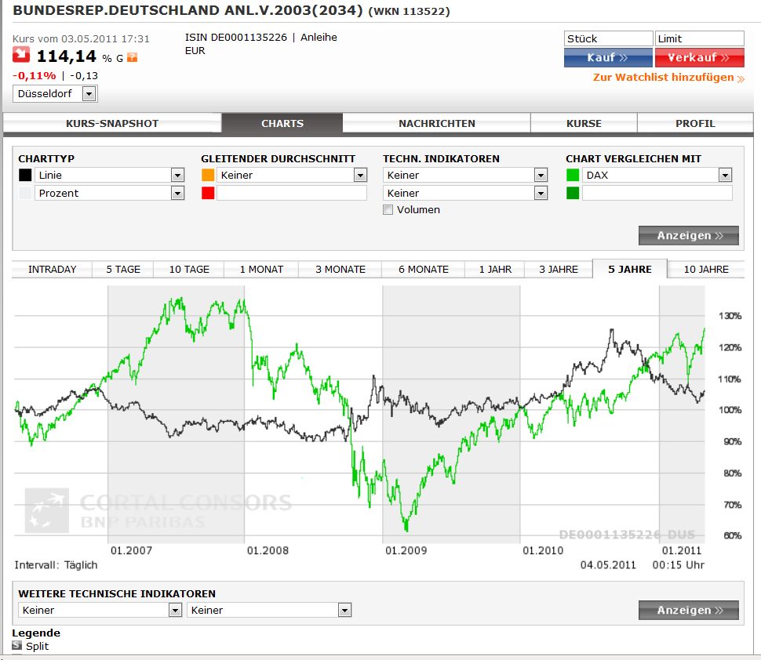The width and height of the screenshot is (761, 660).
Task: Select the 5 JAHRE time range
Action: click(629, 269)
